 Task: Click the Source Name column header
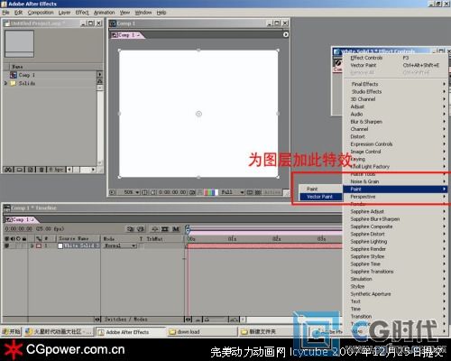(x=78, y=238)
